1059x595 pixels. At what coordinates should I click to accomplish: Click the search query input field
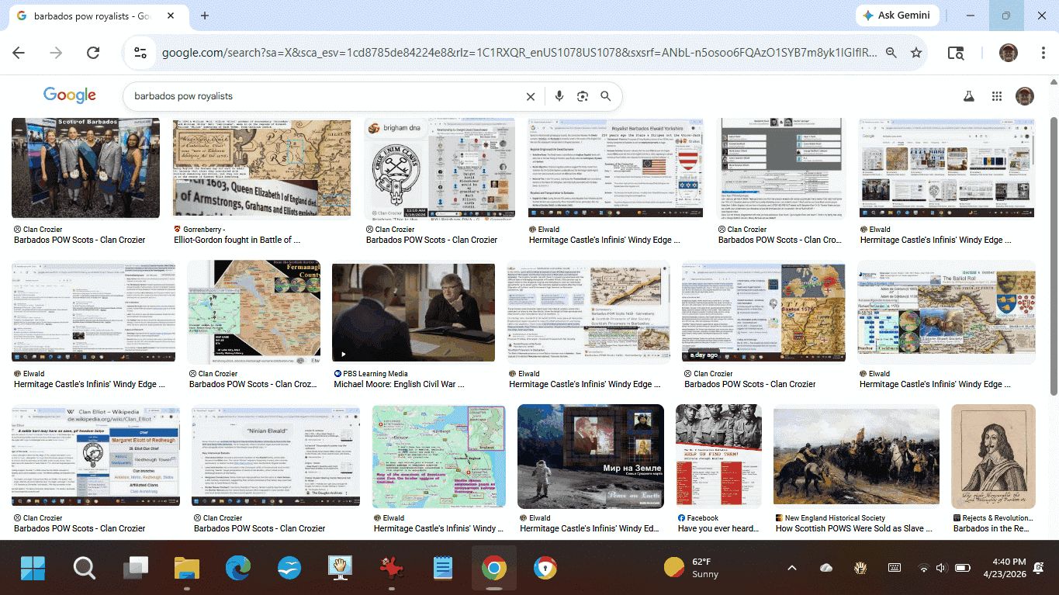pyautogui.click(x=326, y=96)
